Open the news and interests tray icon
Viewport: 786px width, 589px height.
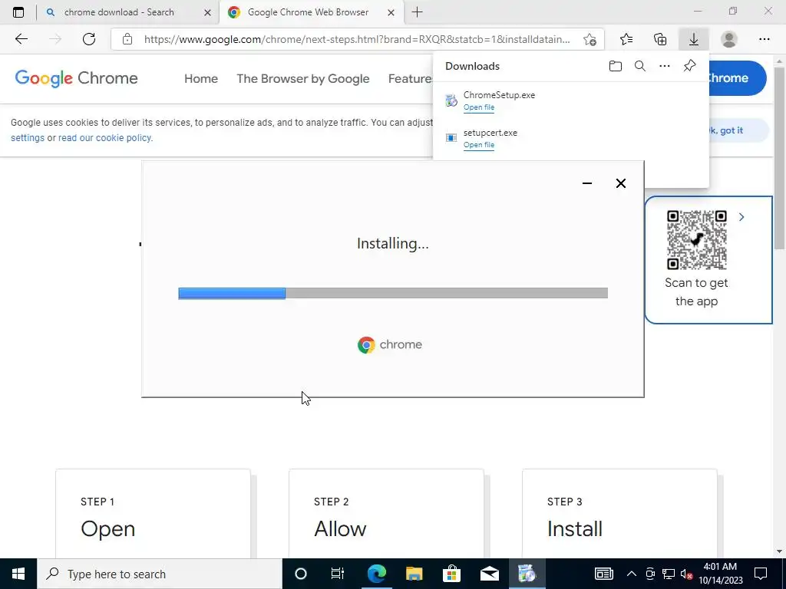tap(603, 574)
